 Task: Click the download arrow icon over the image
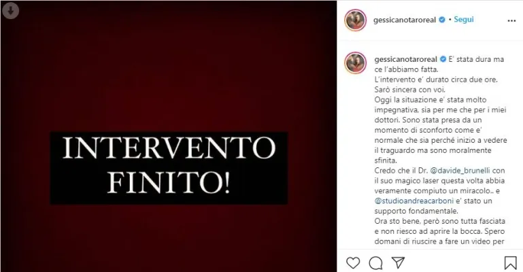point(10,11)
